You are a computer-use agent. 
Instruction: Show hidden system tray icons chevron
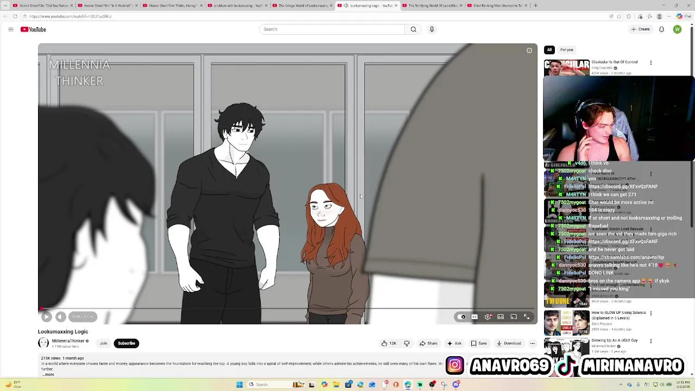621,384
